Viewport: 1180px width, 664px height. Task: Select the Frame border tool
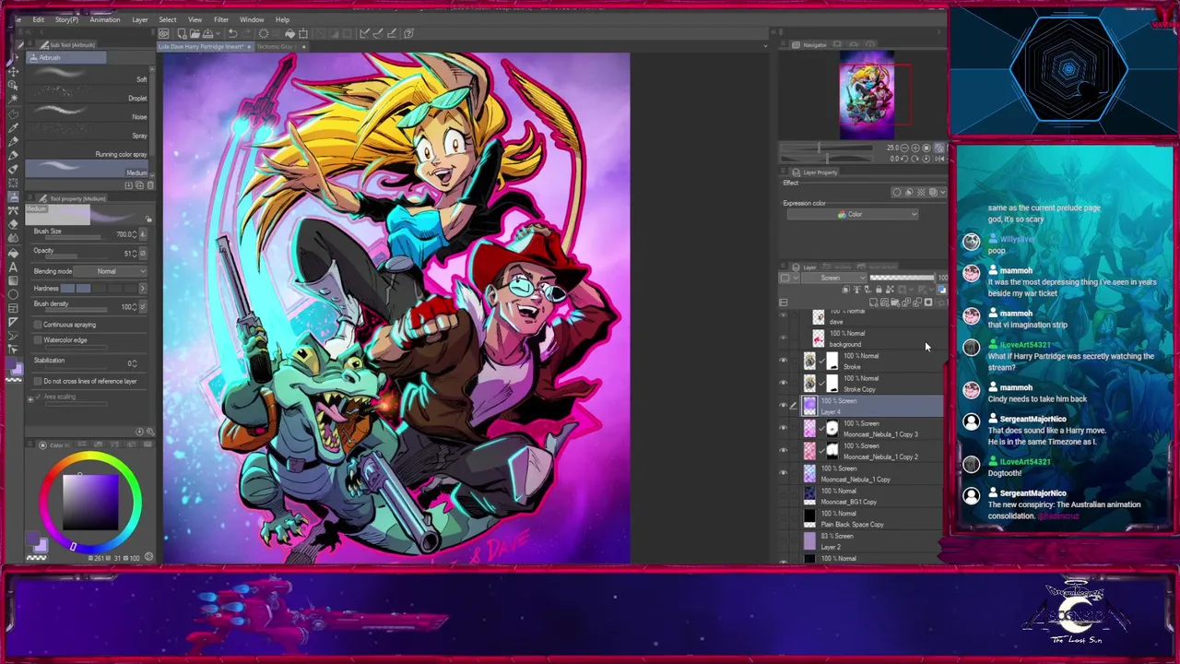(14, 308)
